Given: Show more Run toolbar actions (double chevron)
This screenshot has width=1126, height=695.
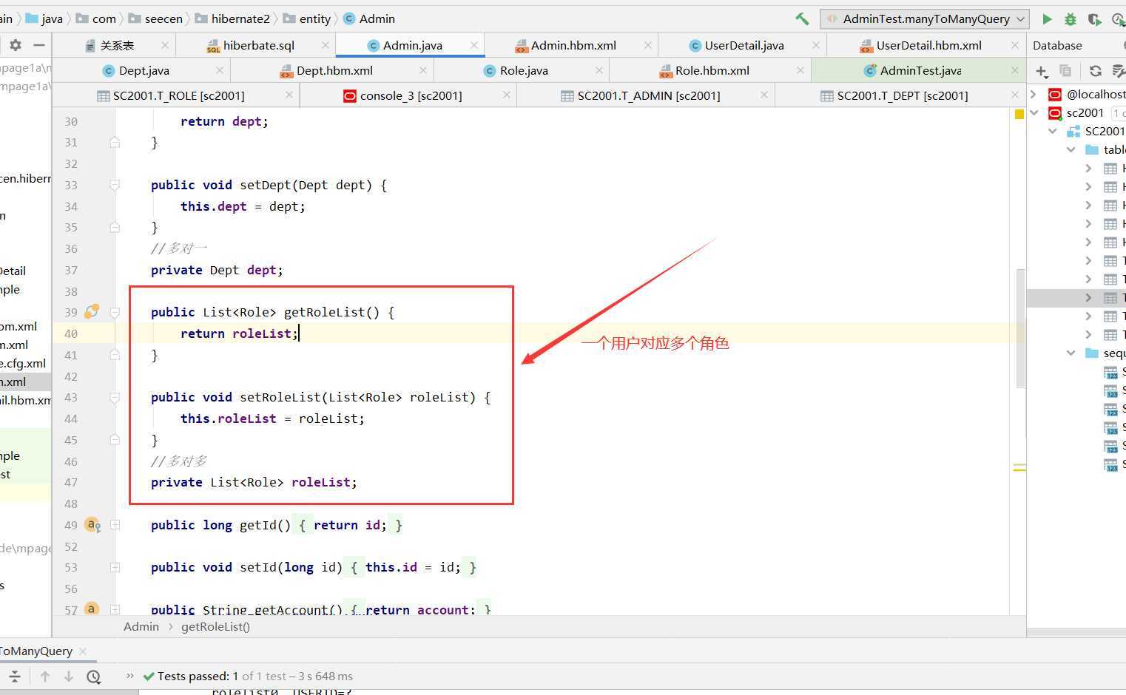Looking at the screenshot, I should pyautogui.click(x=130, y=676).
